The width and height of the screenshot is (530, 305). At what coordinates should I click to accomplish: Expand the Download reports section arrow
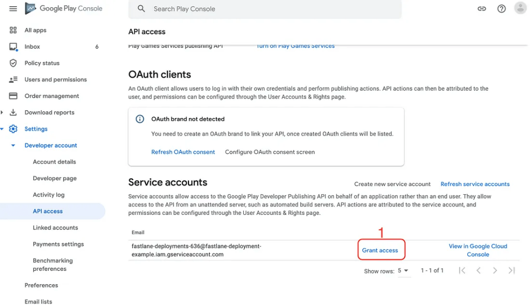click(x=2, y=112)
